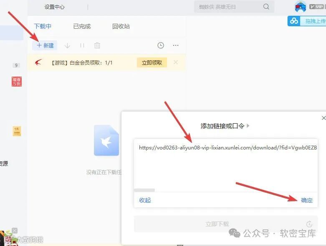Switch to the 下载中 tab

click(x=43, y=26)
